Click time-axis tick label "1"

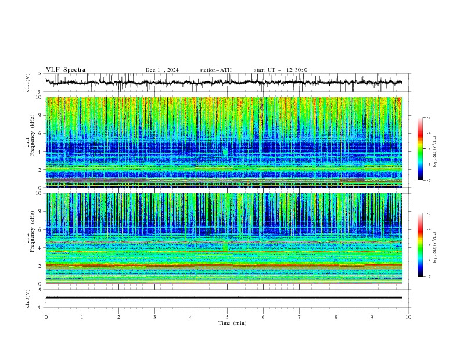[82, 317]
